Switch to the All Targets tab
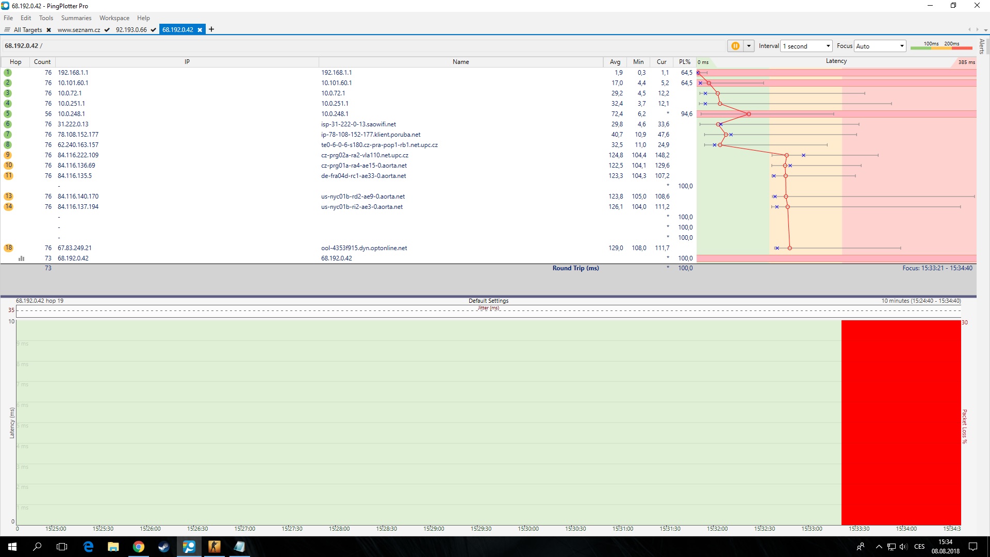 27,30
